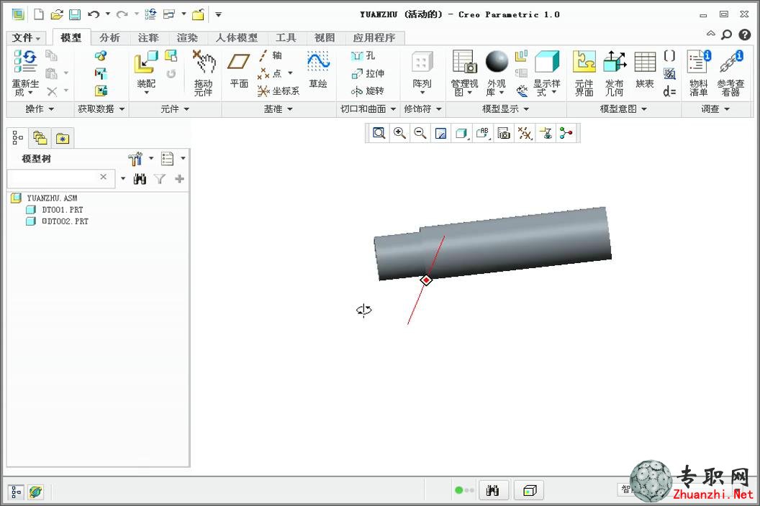Collapse the ribbon with the caret icon
Image resolution: width=760 pixels, height=506 pixels.
click(x=710, y=34)
